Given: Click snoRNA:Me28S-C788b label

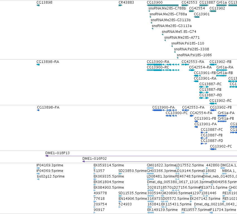Looking at the screenshot, I should pos(167,8).
